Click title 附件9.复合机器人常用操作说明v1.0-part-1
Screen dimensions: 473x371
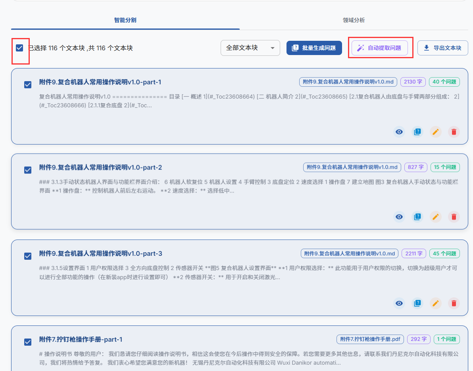[100, 82]
